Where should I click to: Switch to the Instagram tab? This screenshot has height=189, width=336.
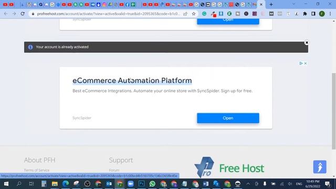pos(104,4)
